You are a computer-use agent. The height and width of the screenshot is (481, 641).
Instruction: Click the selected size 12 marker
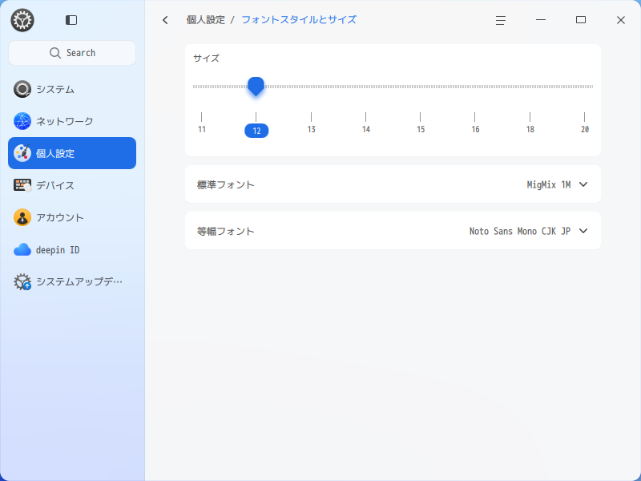(256, 130)
